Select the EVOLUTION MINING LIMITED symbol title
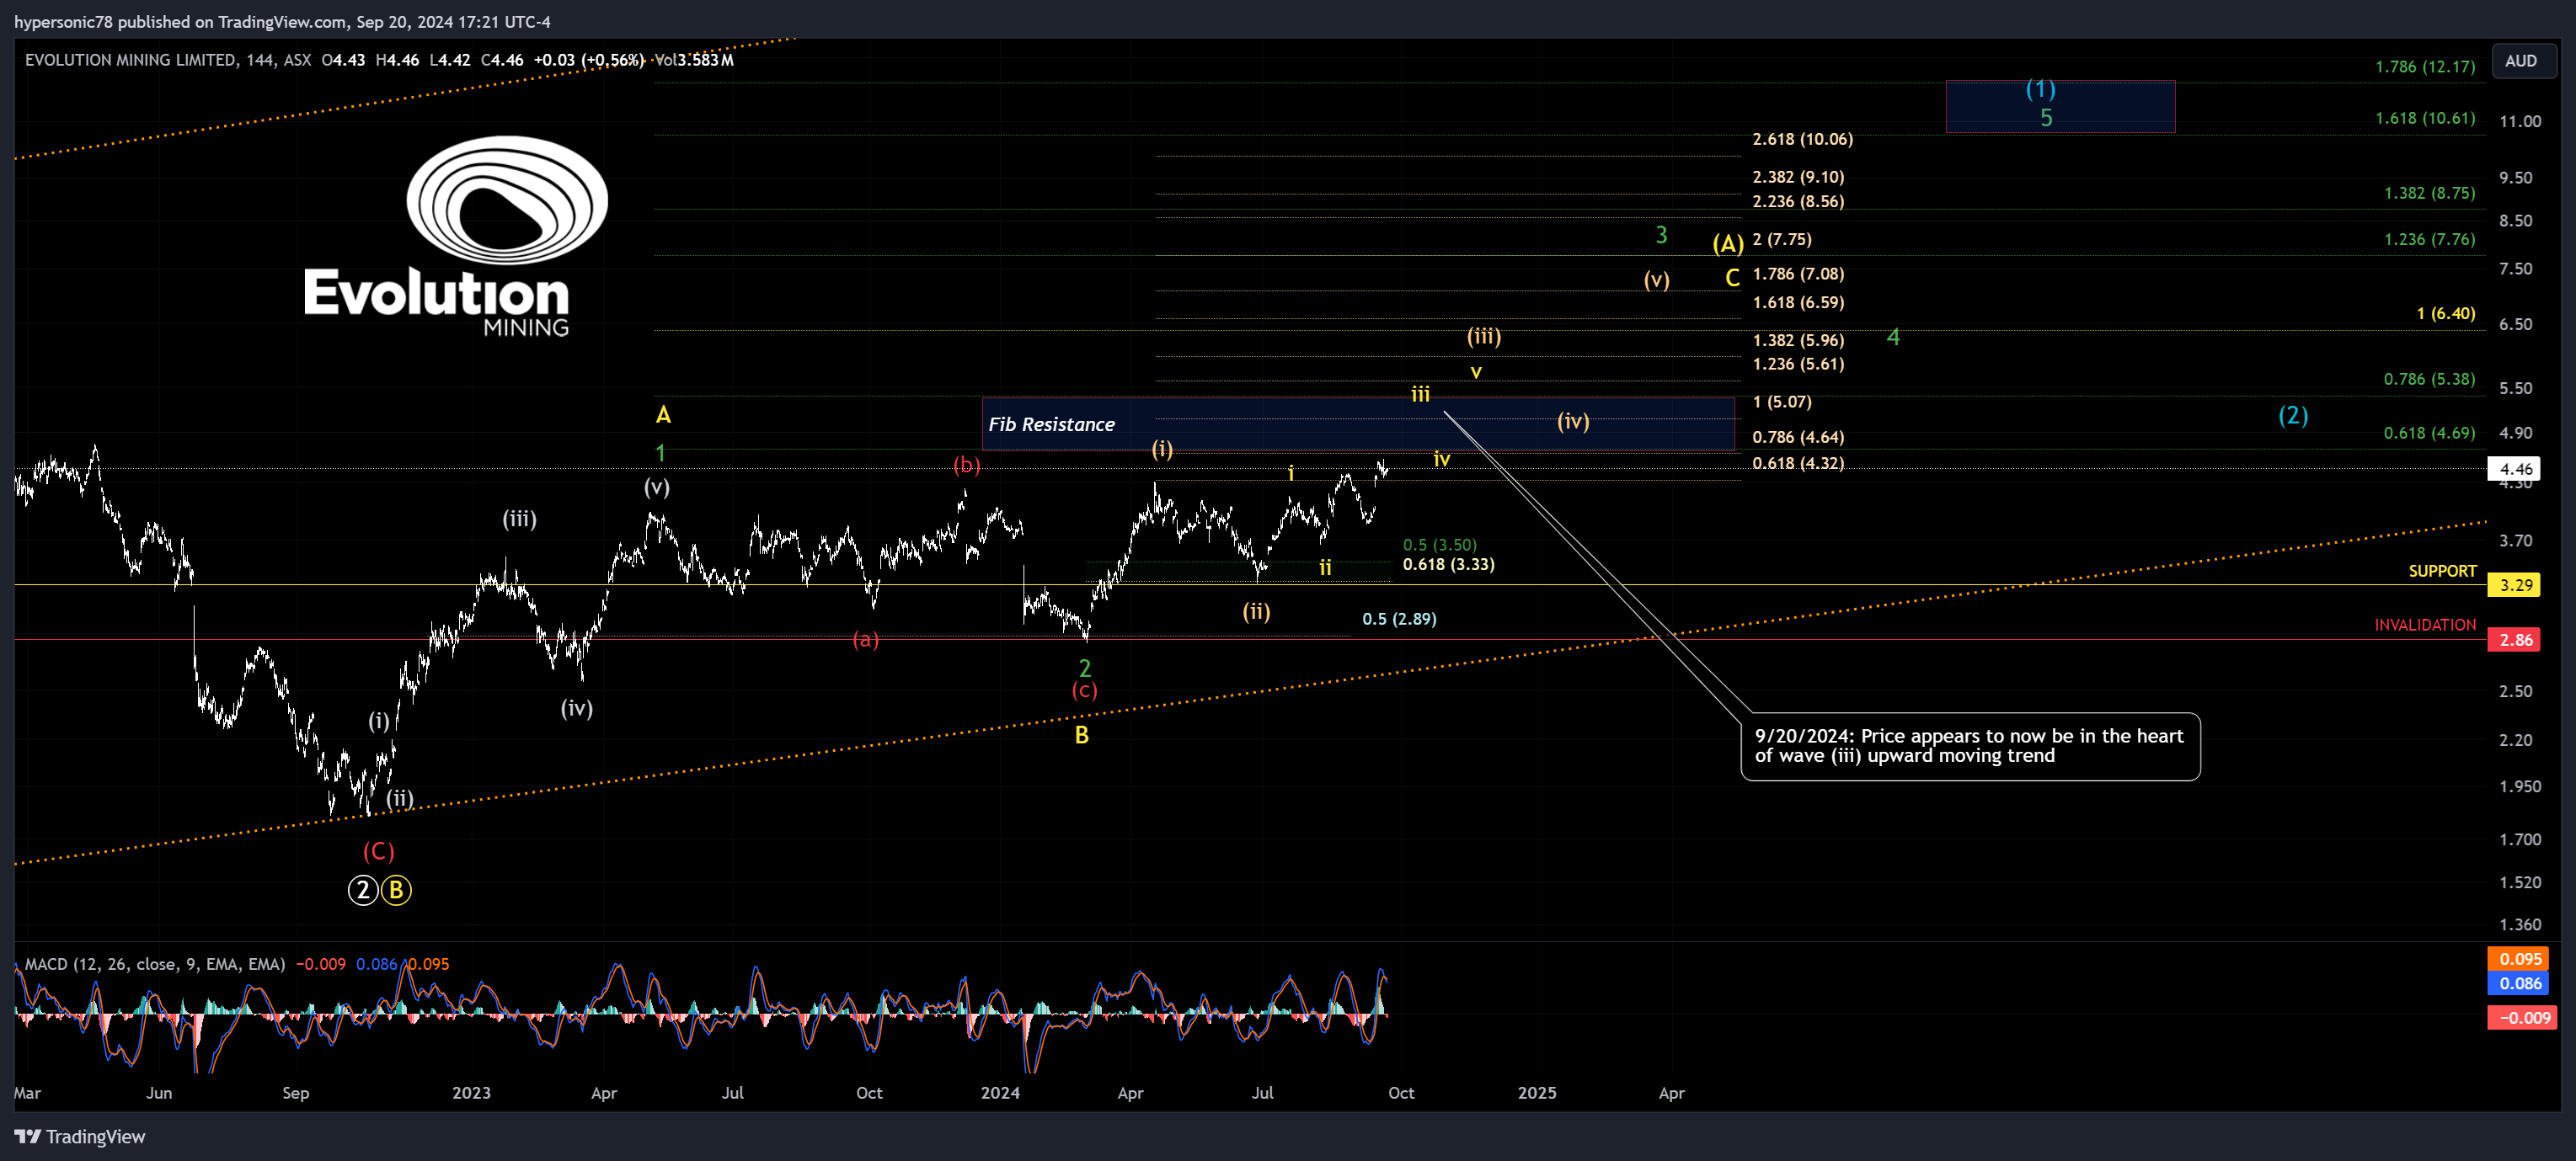Screen dimensions: 2576x1161 131,60
